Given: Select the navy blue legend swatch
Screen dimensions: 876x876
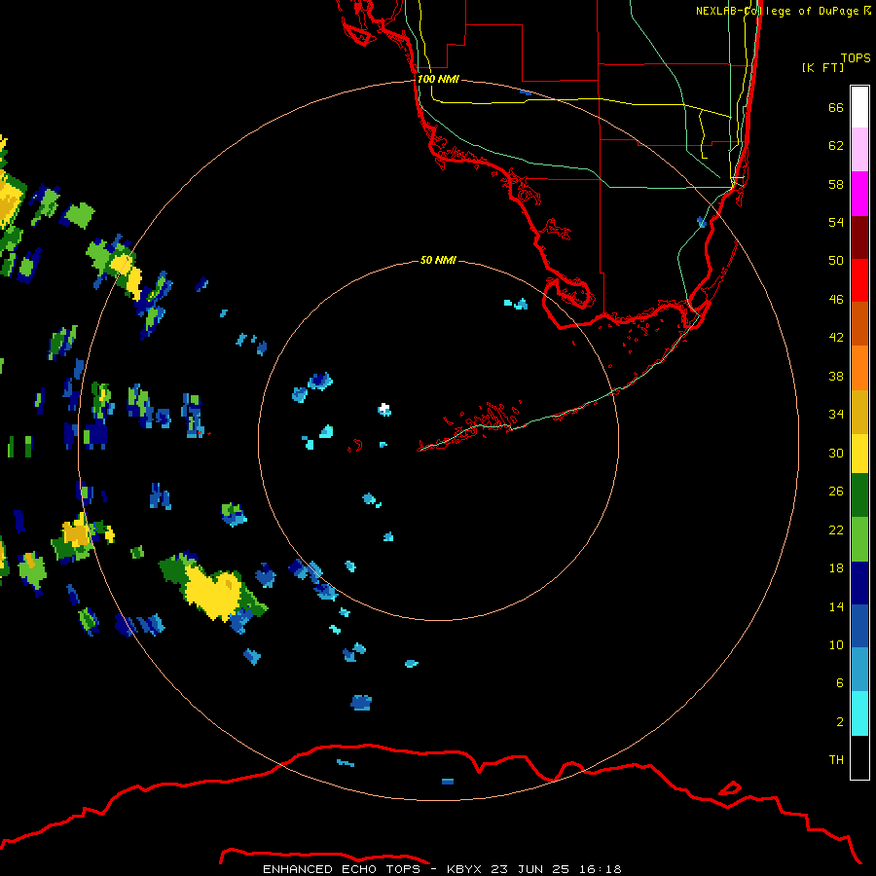Looking at the screenshot, I should (x=859, y=583).
